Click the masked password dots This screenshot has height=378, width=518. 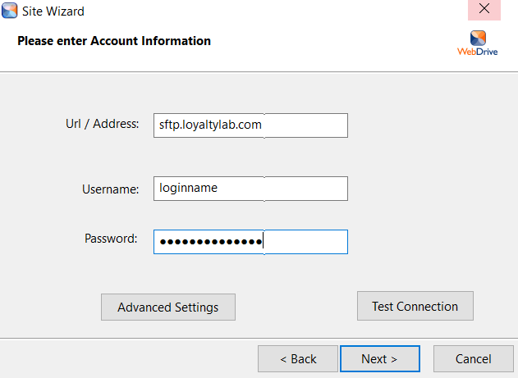(x=210, y=242)
